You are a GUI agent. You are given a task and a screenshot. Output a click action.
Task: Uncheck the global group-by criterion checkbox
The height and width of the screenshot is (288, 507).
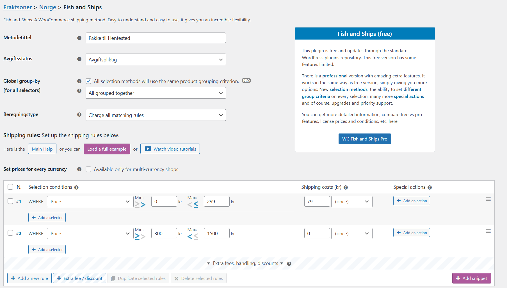(89, 81)
